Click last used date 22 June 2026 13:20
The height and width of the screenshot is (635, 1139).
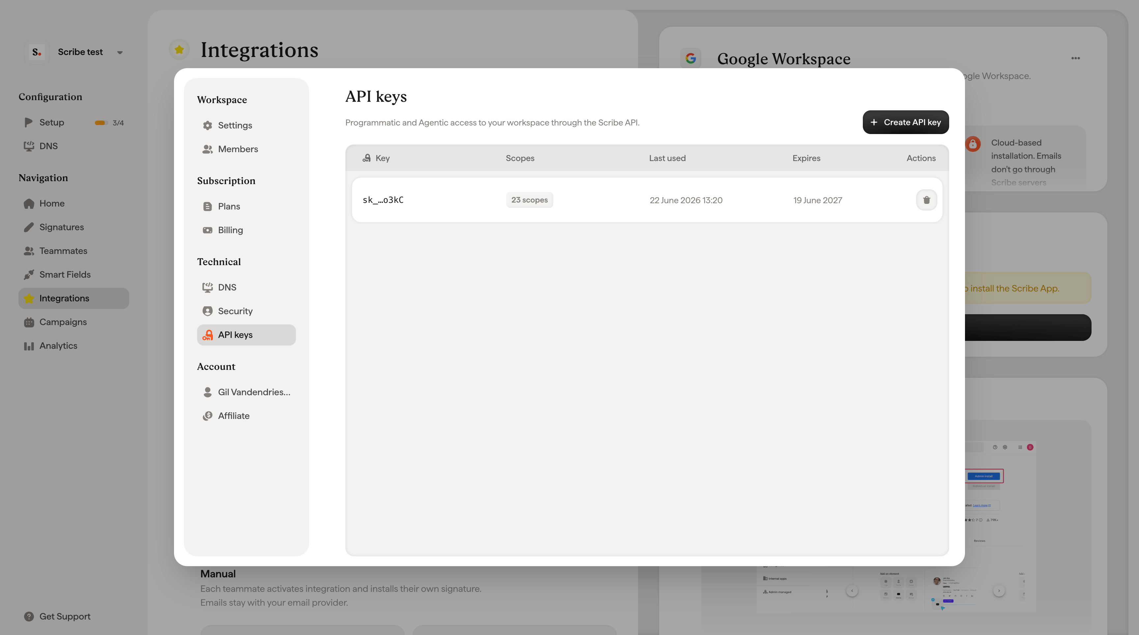click(686, 200)
